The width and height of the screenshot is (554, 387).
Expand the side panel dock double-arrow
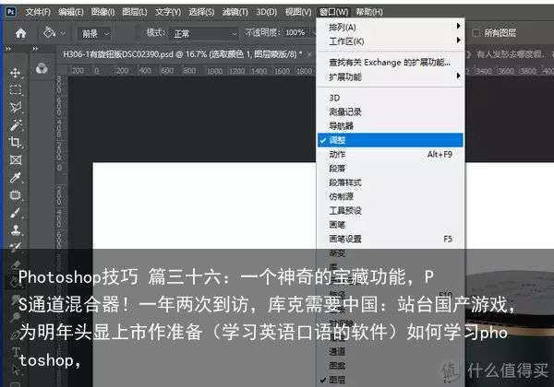coord(35,49)
